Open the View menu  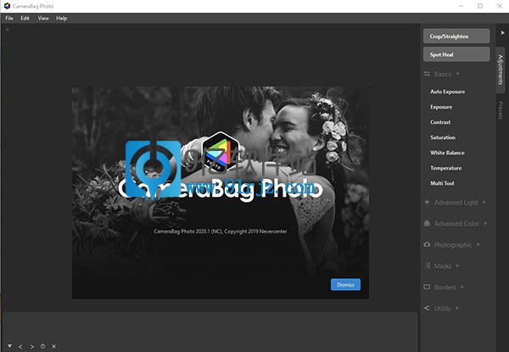[x=43, y=18]
